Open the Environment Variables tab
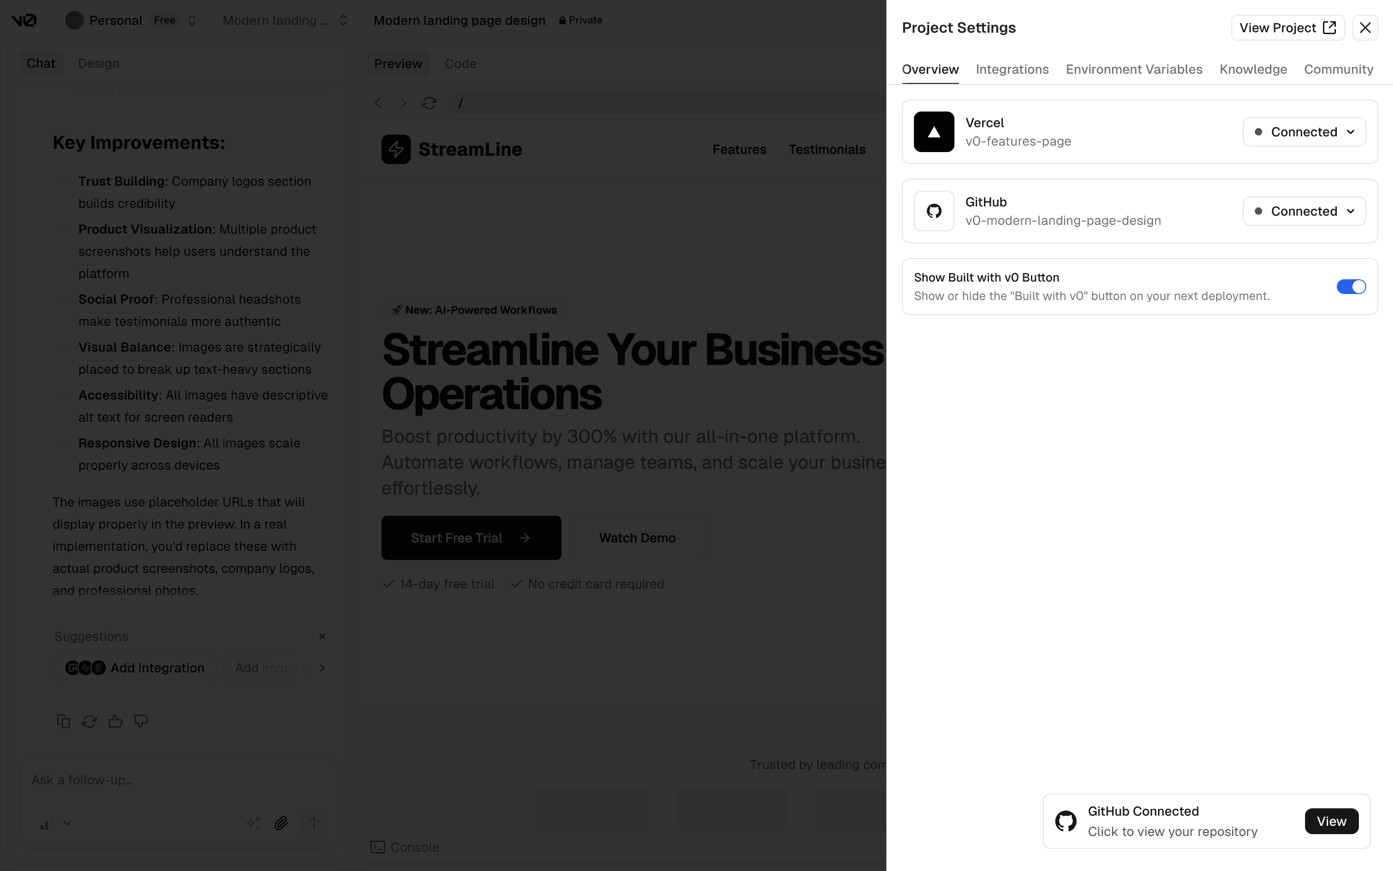The image size is (1393, 871). coord(1133,69)
